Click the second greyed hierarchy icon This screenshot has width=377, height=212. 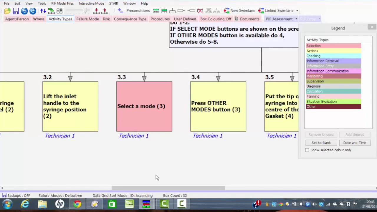(x=216, y=11)
